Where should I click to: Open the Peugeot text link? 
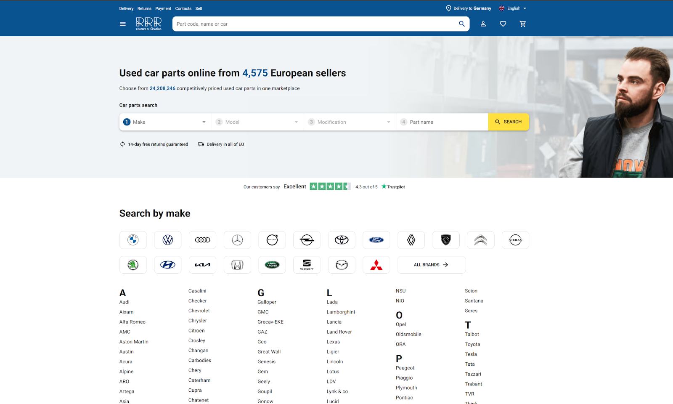pyautogui.click(x=405, y=368)
